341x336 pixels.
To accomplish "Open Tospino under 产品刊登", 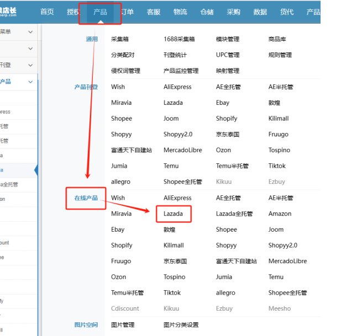I will [x=279, y=150].
